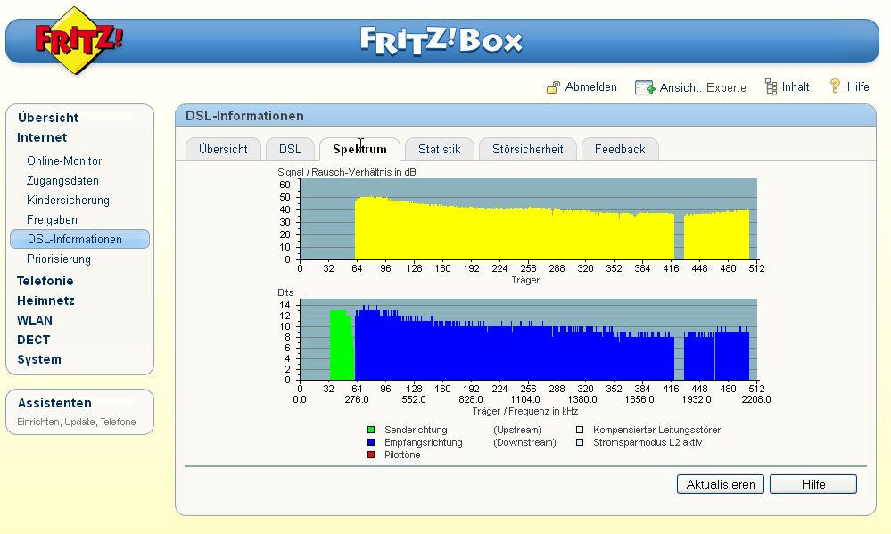Open the Online-Monitor page link
Screen dimensions: 891x534
coord(64,161)
